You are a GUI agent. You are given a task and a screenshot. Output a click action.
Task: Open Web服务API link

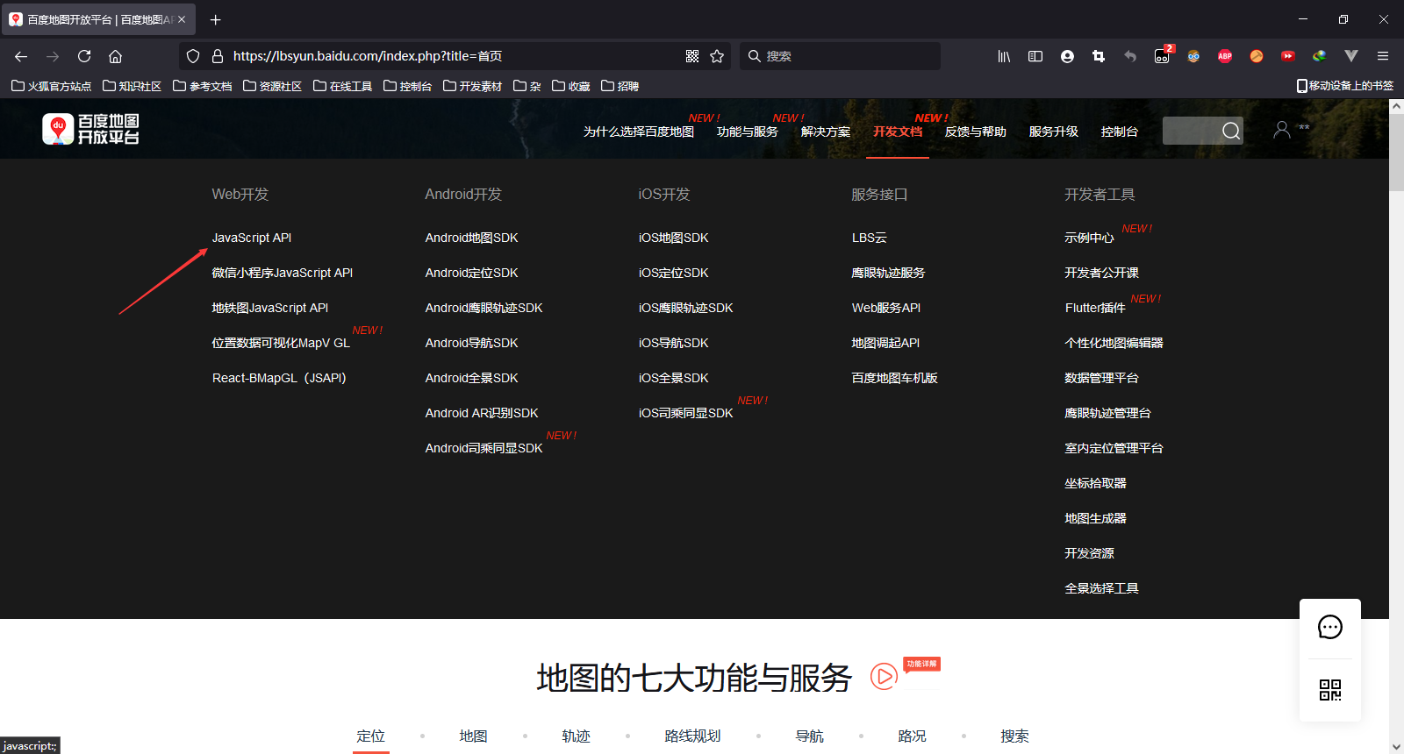coord(886,308)
